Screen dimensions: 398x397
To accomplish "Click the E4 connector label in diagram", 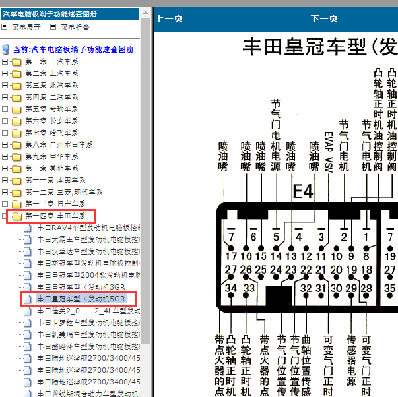I will 303,191.
